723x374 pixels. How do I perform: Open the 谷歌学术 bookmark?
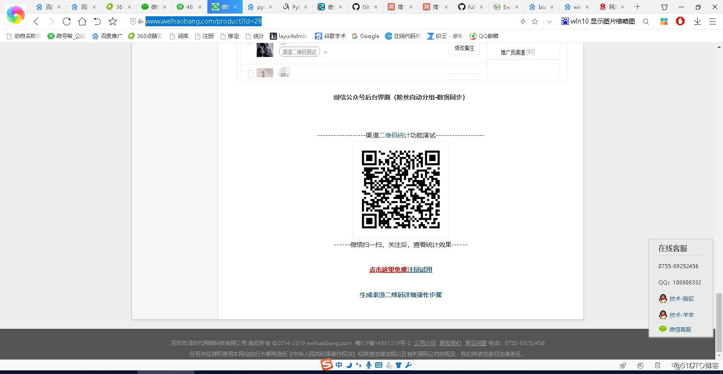[x=330, y=36]
